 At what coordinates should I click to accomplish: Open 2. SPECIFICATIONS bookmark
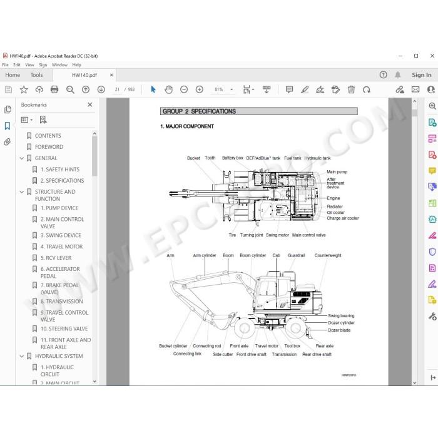pyautogui.click(x=62, y=181)
